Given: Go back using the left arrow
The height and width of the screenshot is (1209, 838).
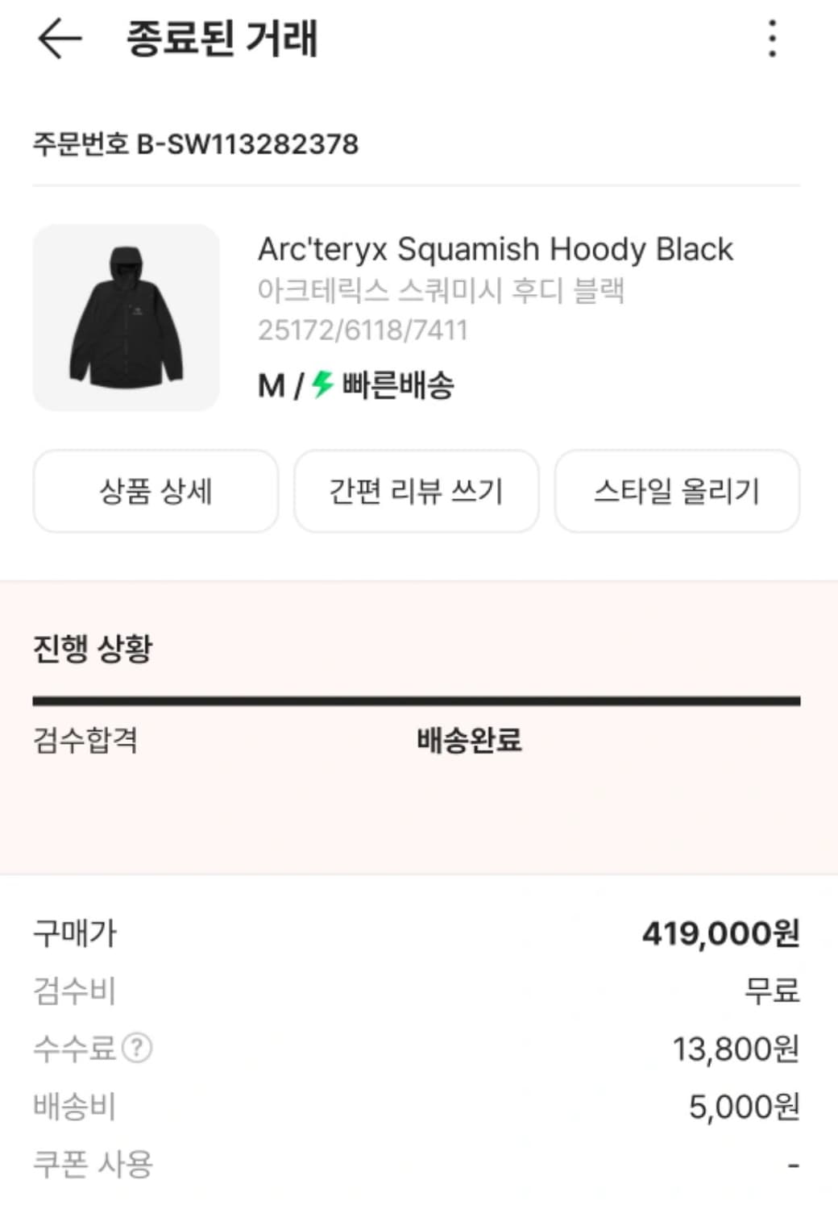Looking at the screenshot, I should pos(60,38).
